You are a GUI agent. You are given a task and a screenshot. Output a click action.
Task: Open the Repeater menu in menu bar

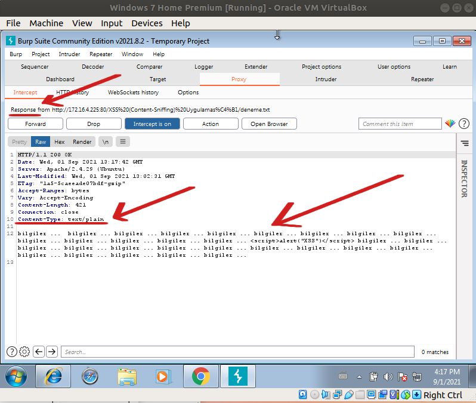pos(101,54)
